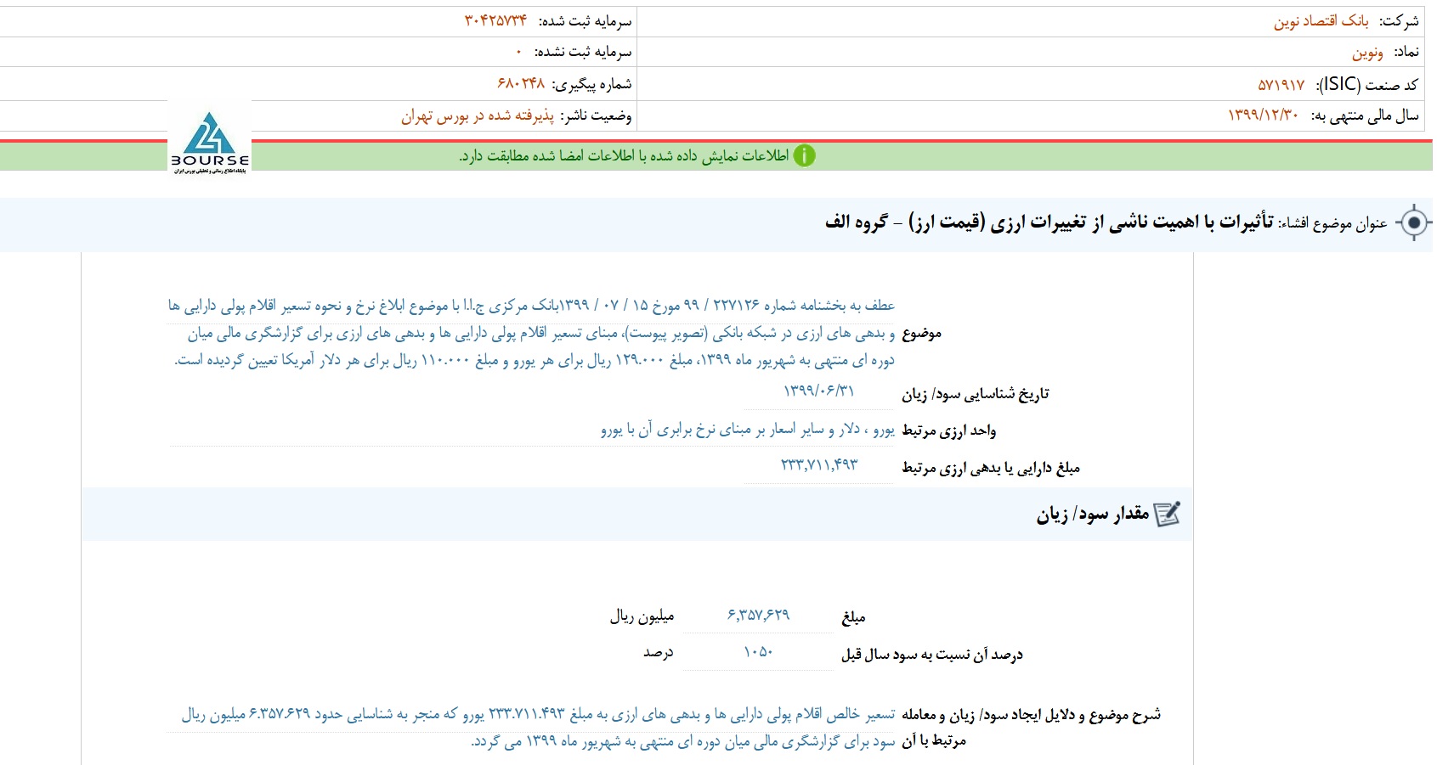Click the green info icon in banner
This screenshot has width=1437, height=765.
tap(804, 155)
